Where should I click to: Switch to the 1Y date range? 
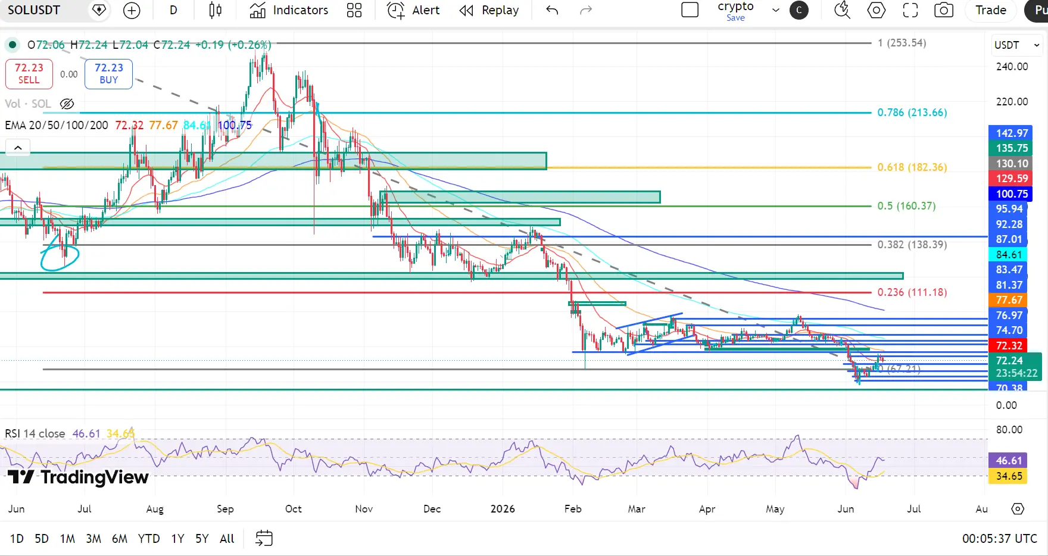177,539
